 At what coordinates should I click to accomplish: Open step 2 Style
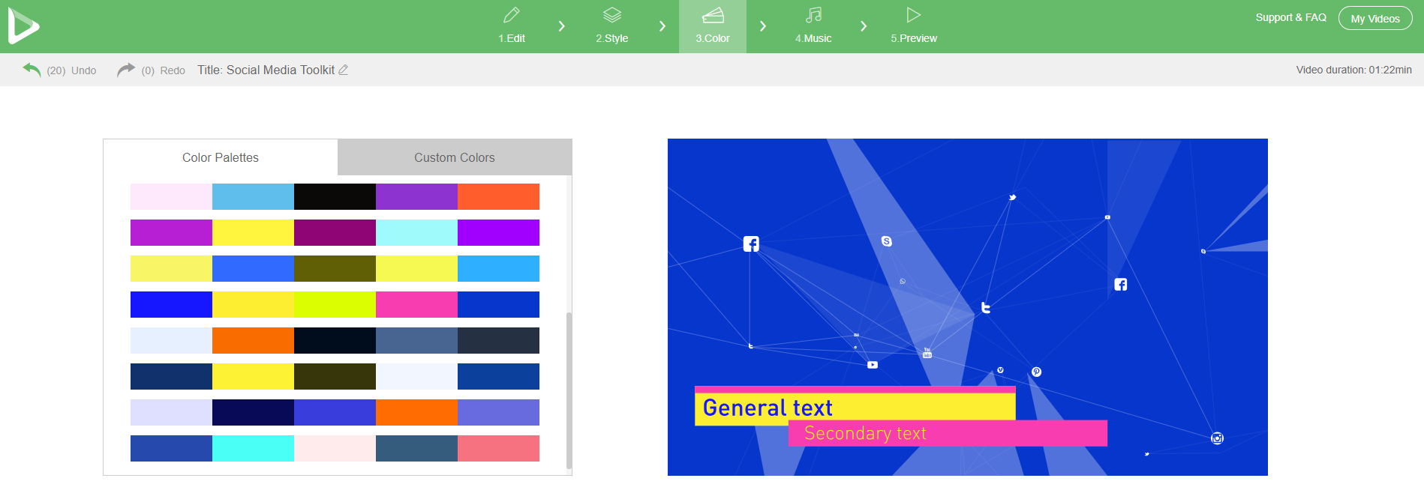pos(612,26)
